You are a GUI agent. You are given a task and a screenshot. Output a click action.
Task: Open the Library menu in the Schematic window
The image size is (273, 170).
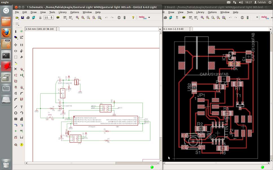(x=63, y=12)
